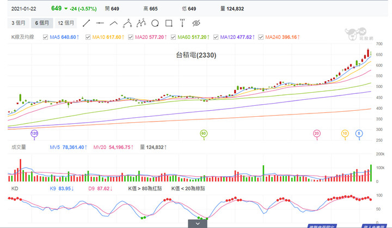Click the 成交量 section label
392x228 pixels.
19,147
